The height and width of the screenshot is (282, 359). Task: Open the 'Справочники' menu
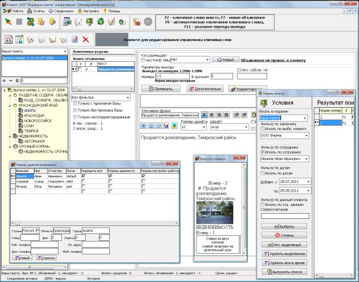pos(63,10)
